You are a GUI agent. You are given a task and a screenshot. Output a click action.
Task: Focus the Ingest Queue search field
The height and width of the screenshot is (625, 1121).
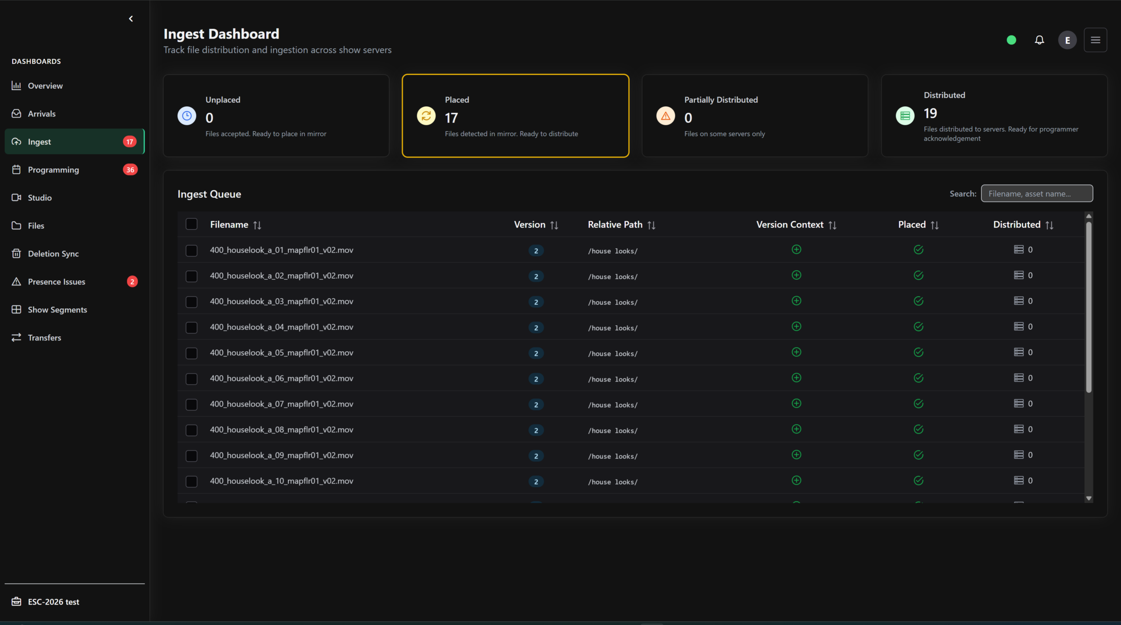click(1037, 194)
